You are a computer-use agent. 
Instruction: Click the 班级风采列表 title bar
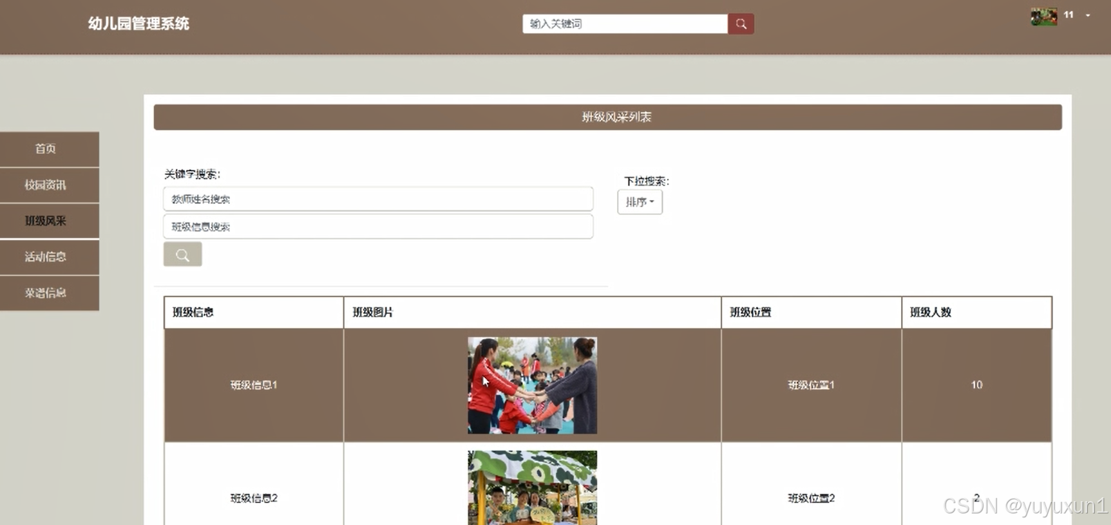click(607, 117)
